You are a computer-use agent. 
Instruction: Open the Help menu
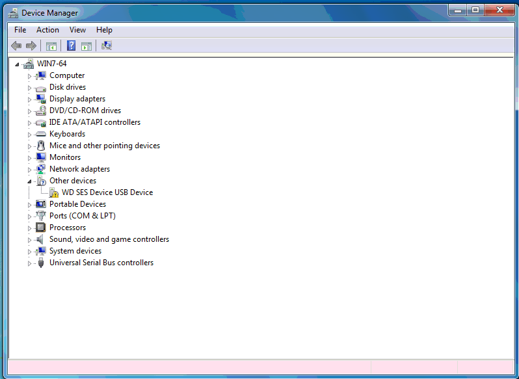click(x=104, y=30)
